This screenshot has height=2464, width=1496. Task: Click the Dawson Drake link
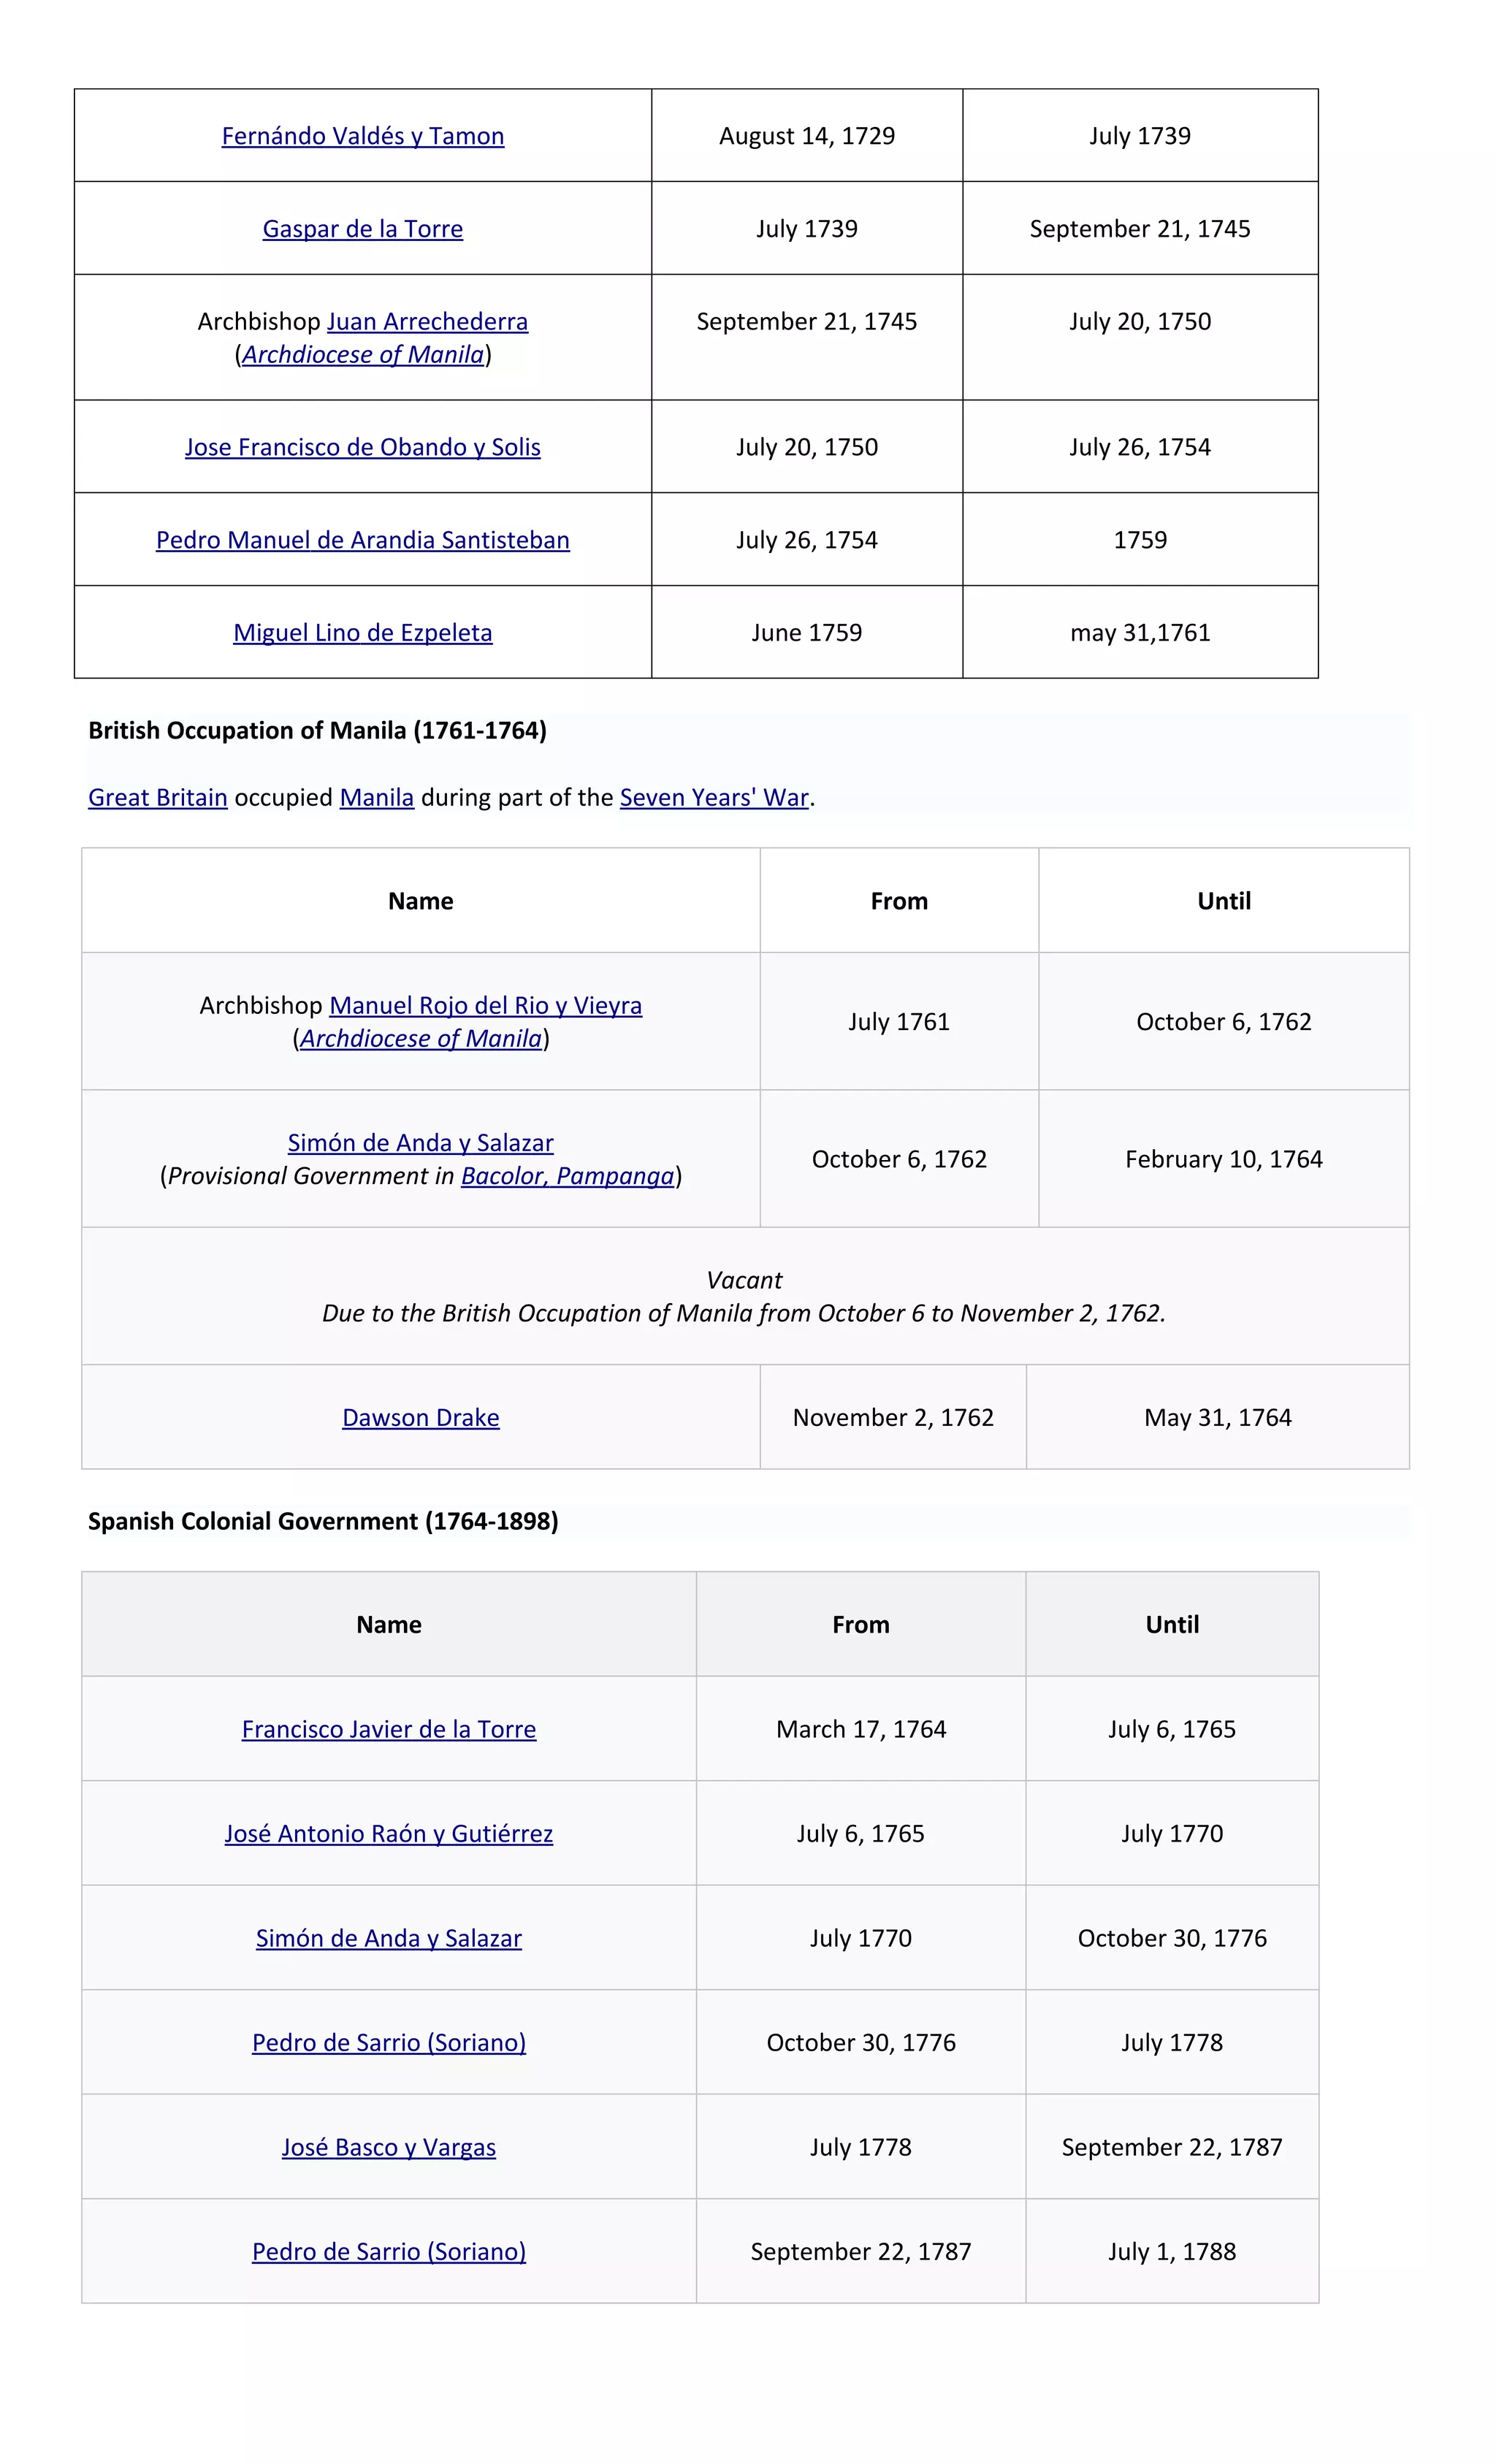point(421,1418)
